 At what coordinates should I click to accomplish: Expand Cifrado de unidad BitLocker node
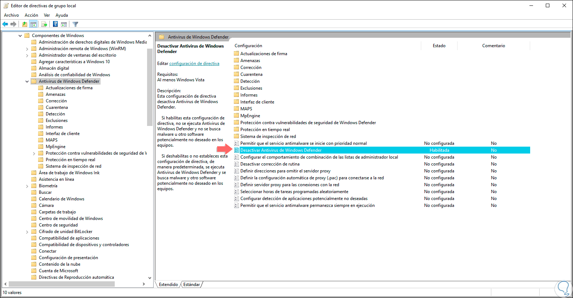[x=27, y=232]
